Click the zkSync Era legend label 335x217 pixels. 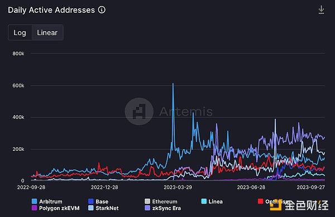[166, 208]
